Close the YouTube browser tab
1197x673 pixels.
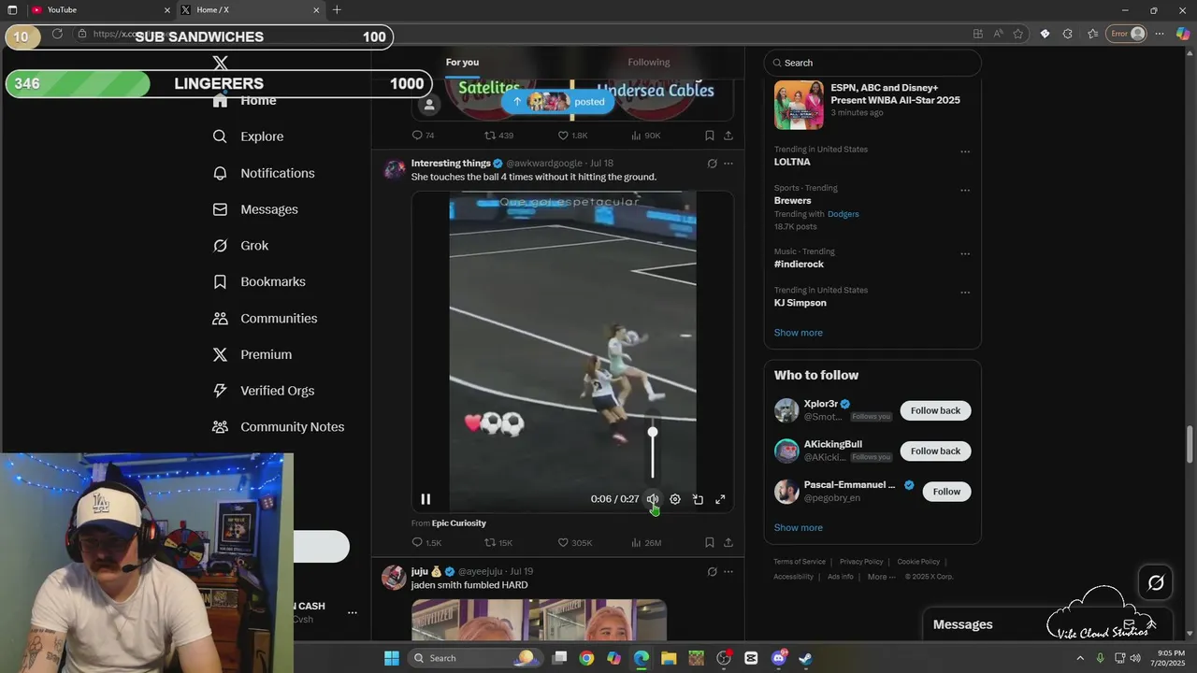(x=167, y=10)
